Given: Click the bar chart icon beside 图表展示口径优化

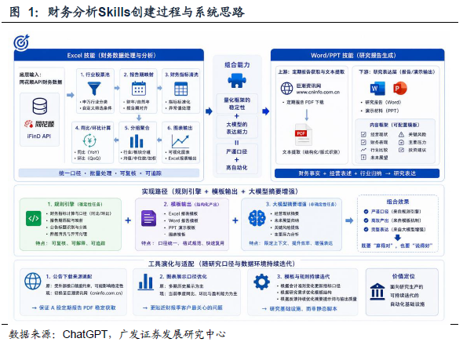Looking at the screenshot, I should click(x=146, y=282).
